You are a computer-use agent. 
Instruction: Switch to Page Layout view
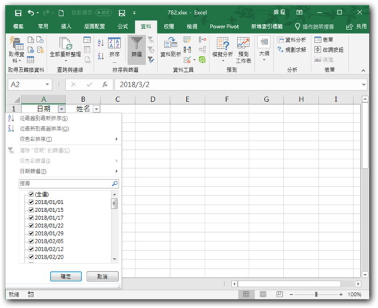point(263,294)
